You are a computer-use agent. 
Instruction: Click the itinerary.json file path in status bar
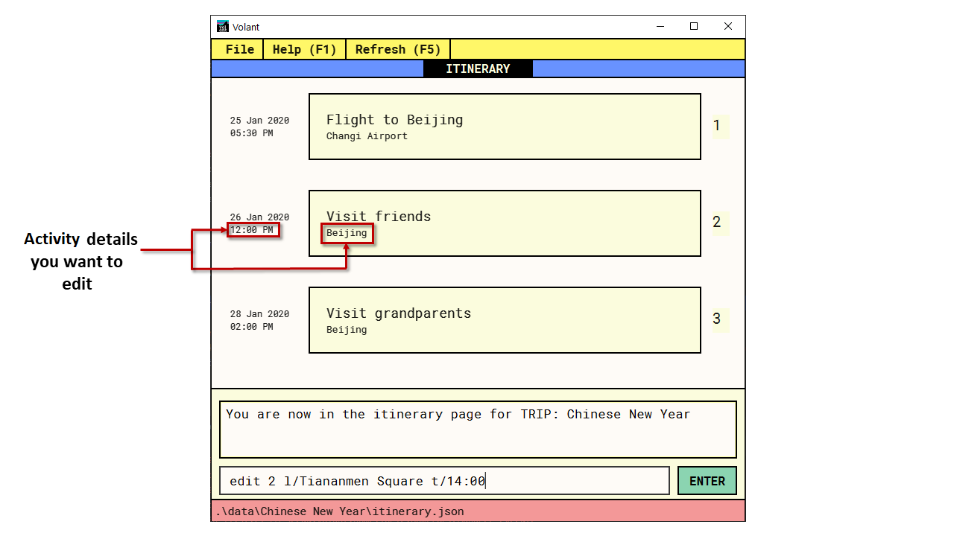coord(340,511)
